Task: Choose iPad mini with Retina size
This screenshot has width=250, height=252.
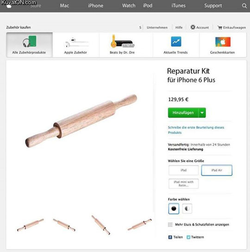Action: (x=183, y=183)
